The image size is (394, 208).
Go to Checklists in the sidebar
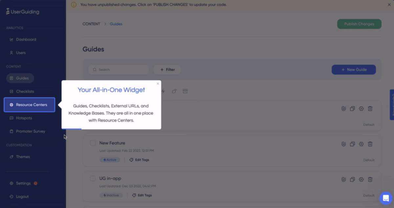click(x=22, y=91)
